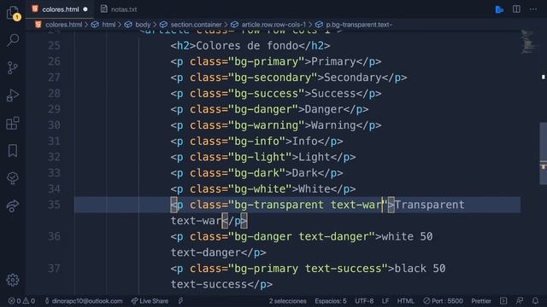Click the text Colores de fondo
Image resolution: width=547 pixels, height=307 pixels.
pos(247,45)
